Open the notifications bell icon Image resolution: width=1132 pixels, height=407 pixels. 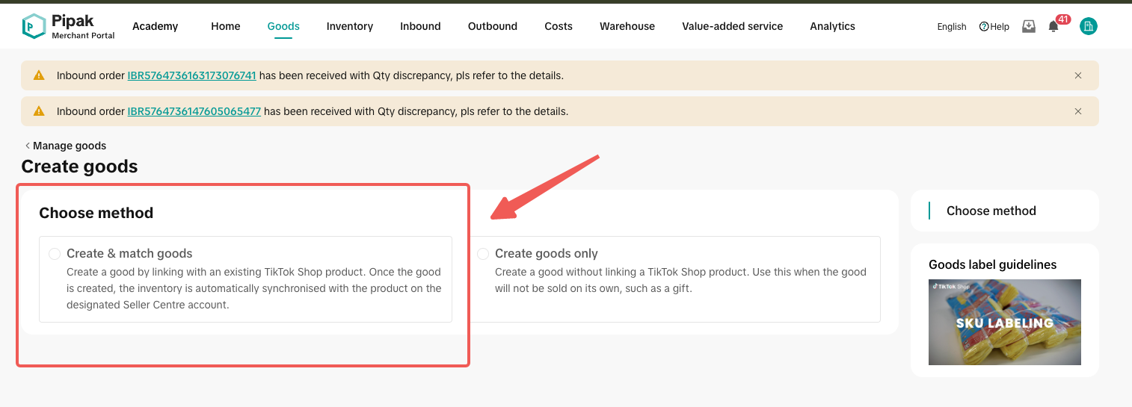[1053, 27]
